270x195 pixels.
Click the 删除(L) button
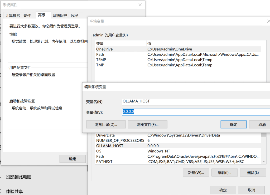253,173
